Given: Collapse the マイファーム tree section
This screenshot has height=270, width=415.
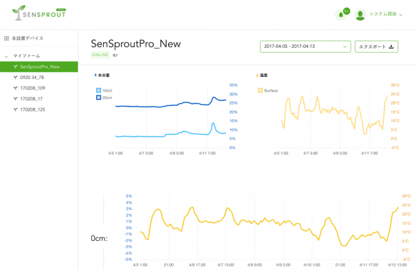Looking at the screenshot, I should tap(6, 56).
